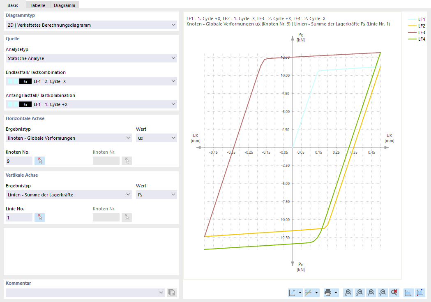Click the 10.00 value on vertical axis

tap(285, 75)
